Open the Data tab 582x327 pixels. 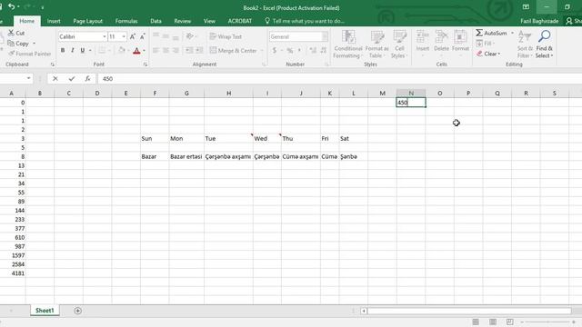156,21
